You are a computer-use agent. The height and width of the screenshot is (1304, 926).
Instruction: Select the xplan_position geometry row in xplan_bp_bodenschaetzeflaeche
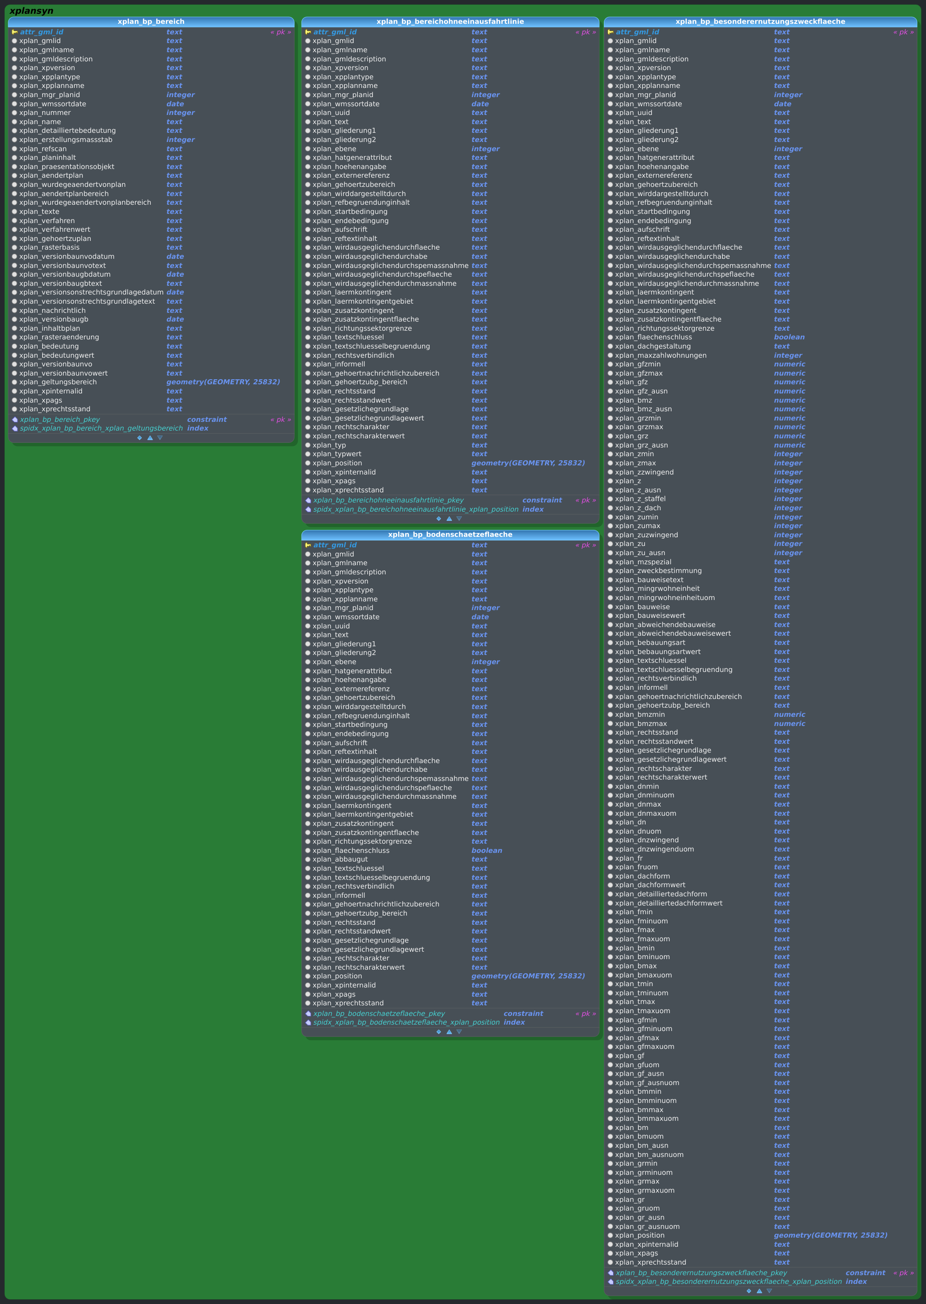(x=399, y=976)
